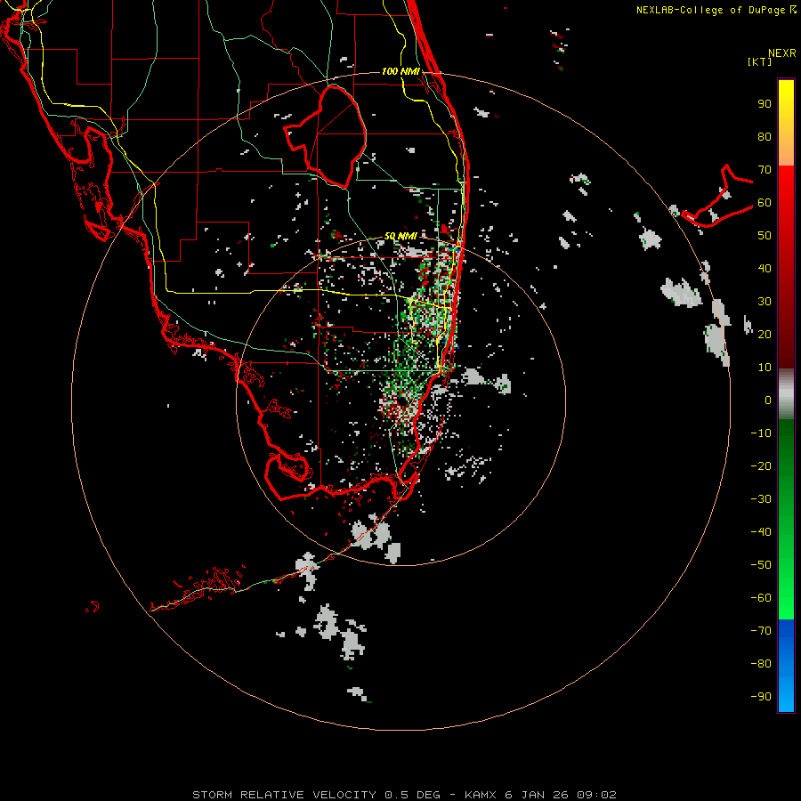Click the 60 knot value on the color scale
This screenshot has height=801, width=801.
pyautogui.click(x=765, y=202)
